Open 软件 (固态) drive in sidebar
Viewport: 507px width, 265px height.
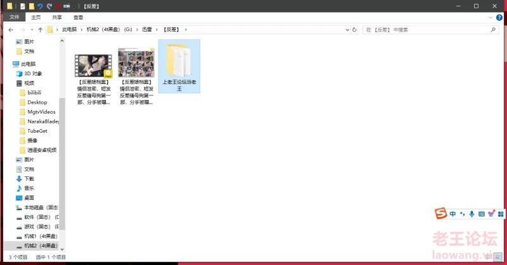[37, 217]
